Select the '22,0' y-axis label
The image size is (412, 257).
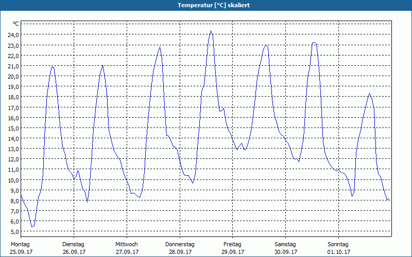pos(13,56)
